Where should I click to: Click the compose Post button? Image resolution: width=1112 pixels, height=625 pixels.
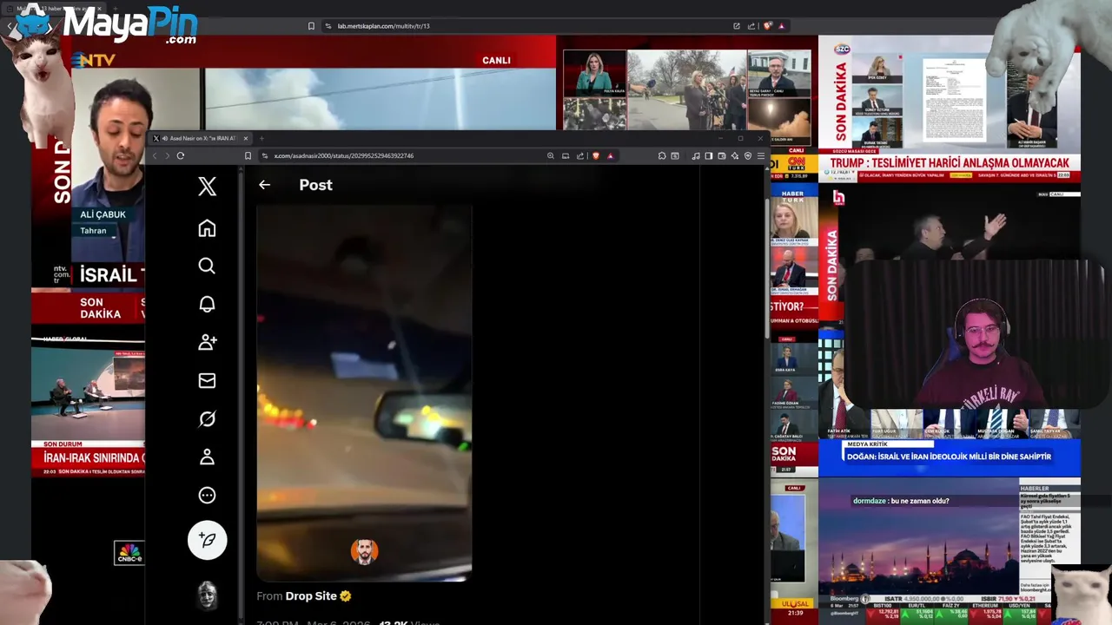pos(207,540)
